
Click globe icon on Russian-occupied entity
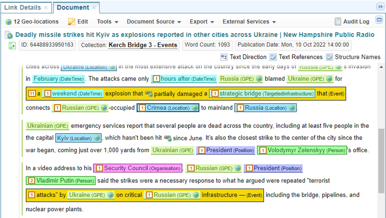coord(104,108)
